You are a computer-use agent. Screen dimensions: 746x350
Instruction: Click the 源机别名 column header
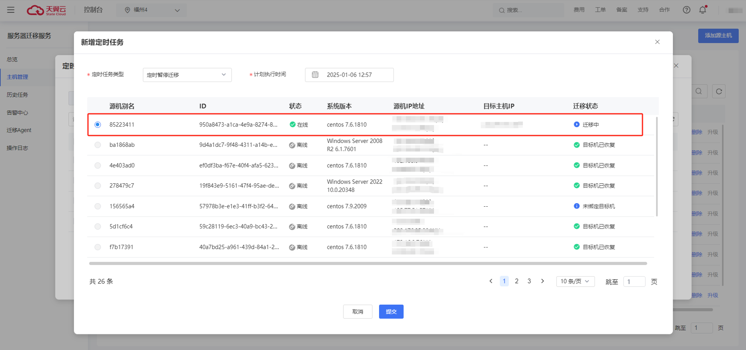[x=122, y=106]
